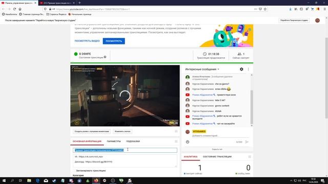Click the drag handle icon on info tabs panel
Image resolution: width=328 pixels, height=184 pixels.
pos(176,142)
